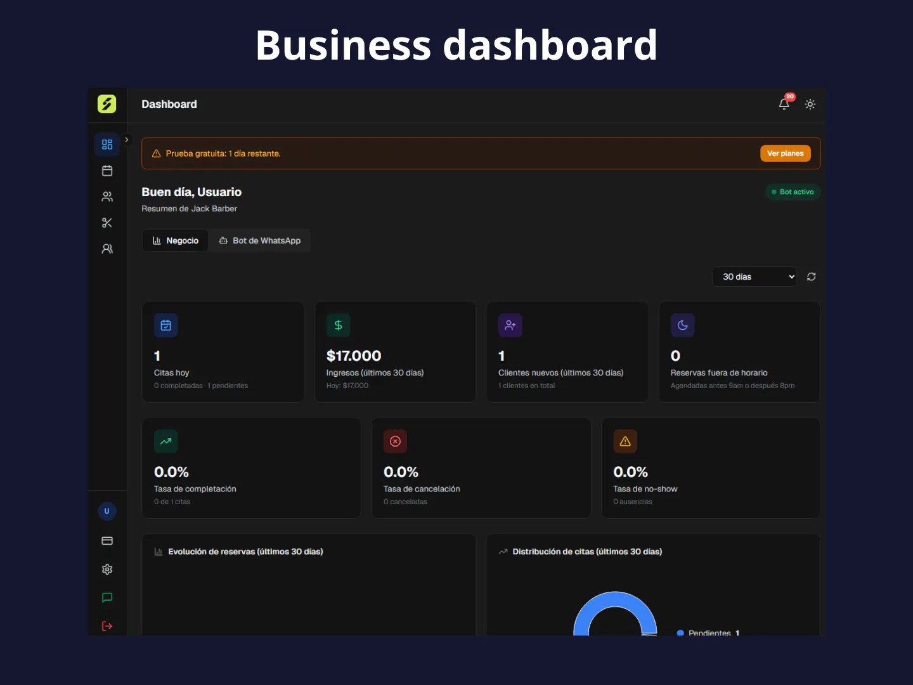Open the 30 días period dropdown
The width and height of the screenshot is (913, 685).
tap(754, 277)
